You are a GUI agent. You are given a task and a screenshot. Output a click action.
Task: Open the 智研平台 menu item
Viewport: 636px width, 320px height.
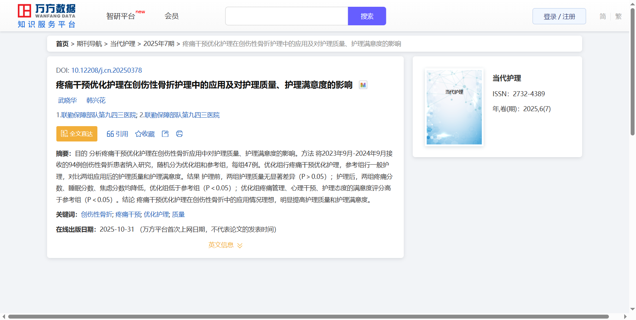[x=121, y=16]
